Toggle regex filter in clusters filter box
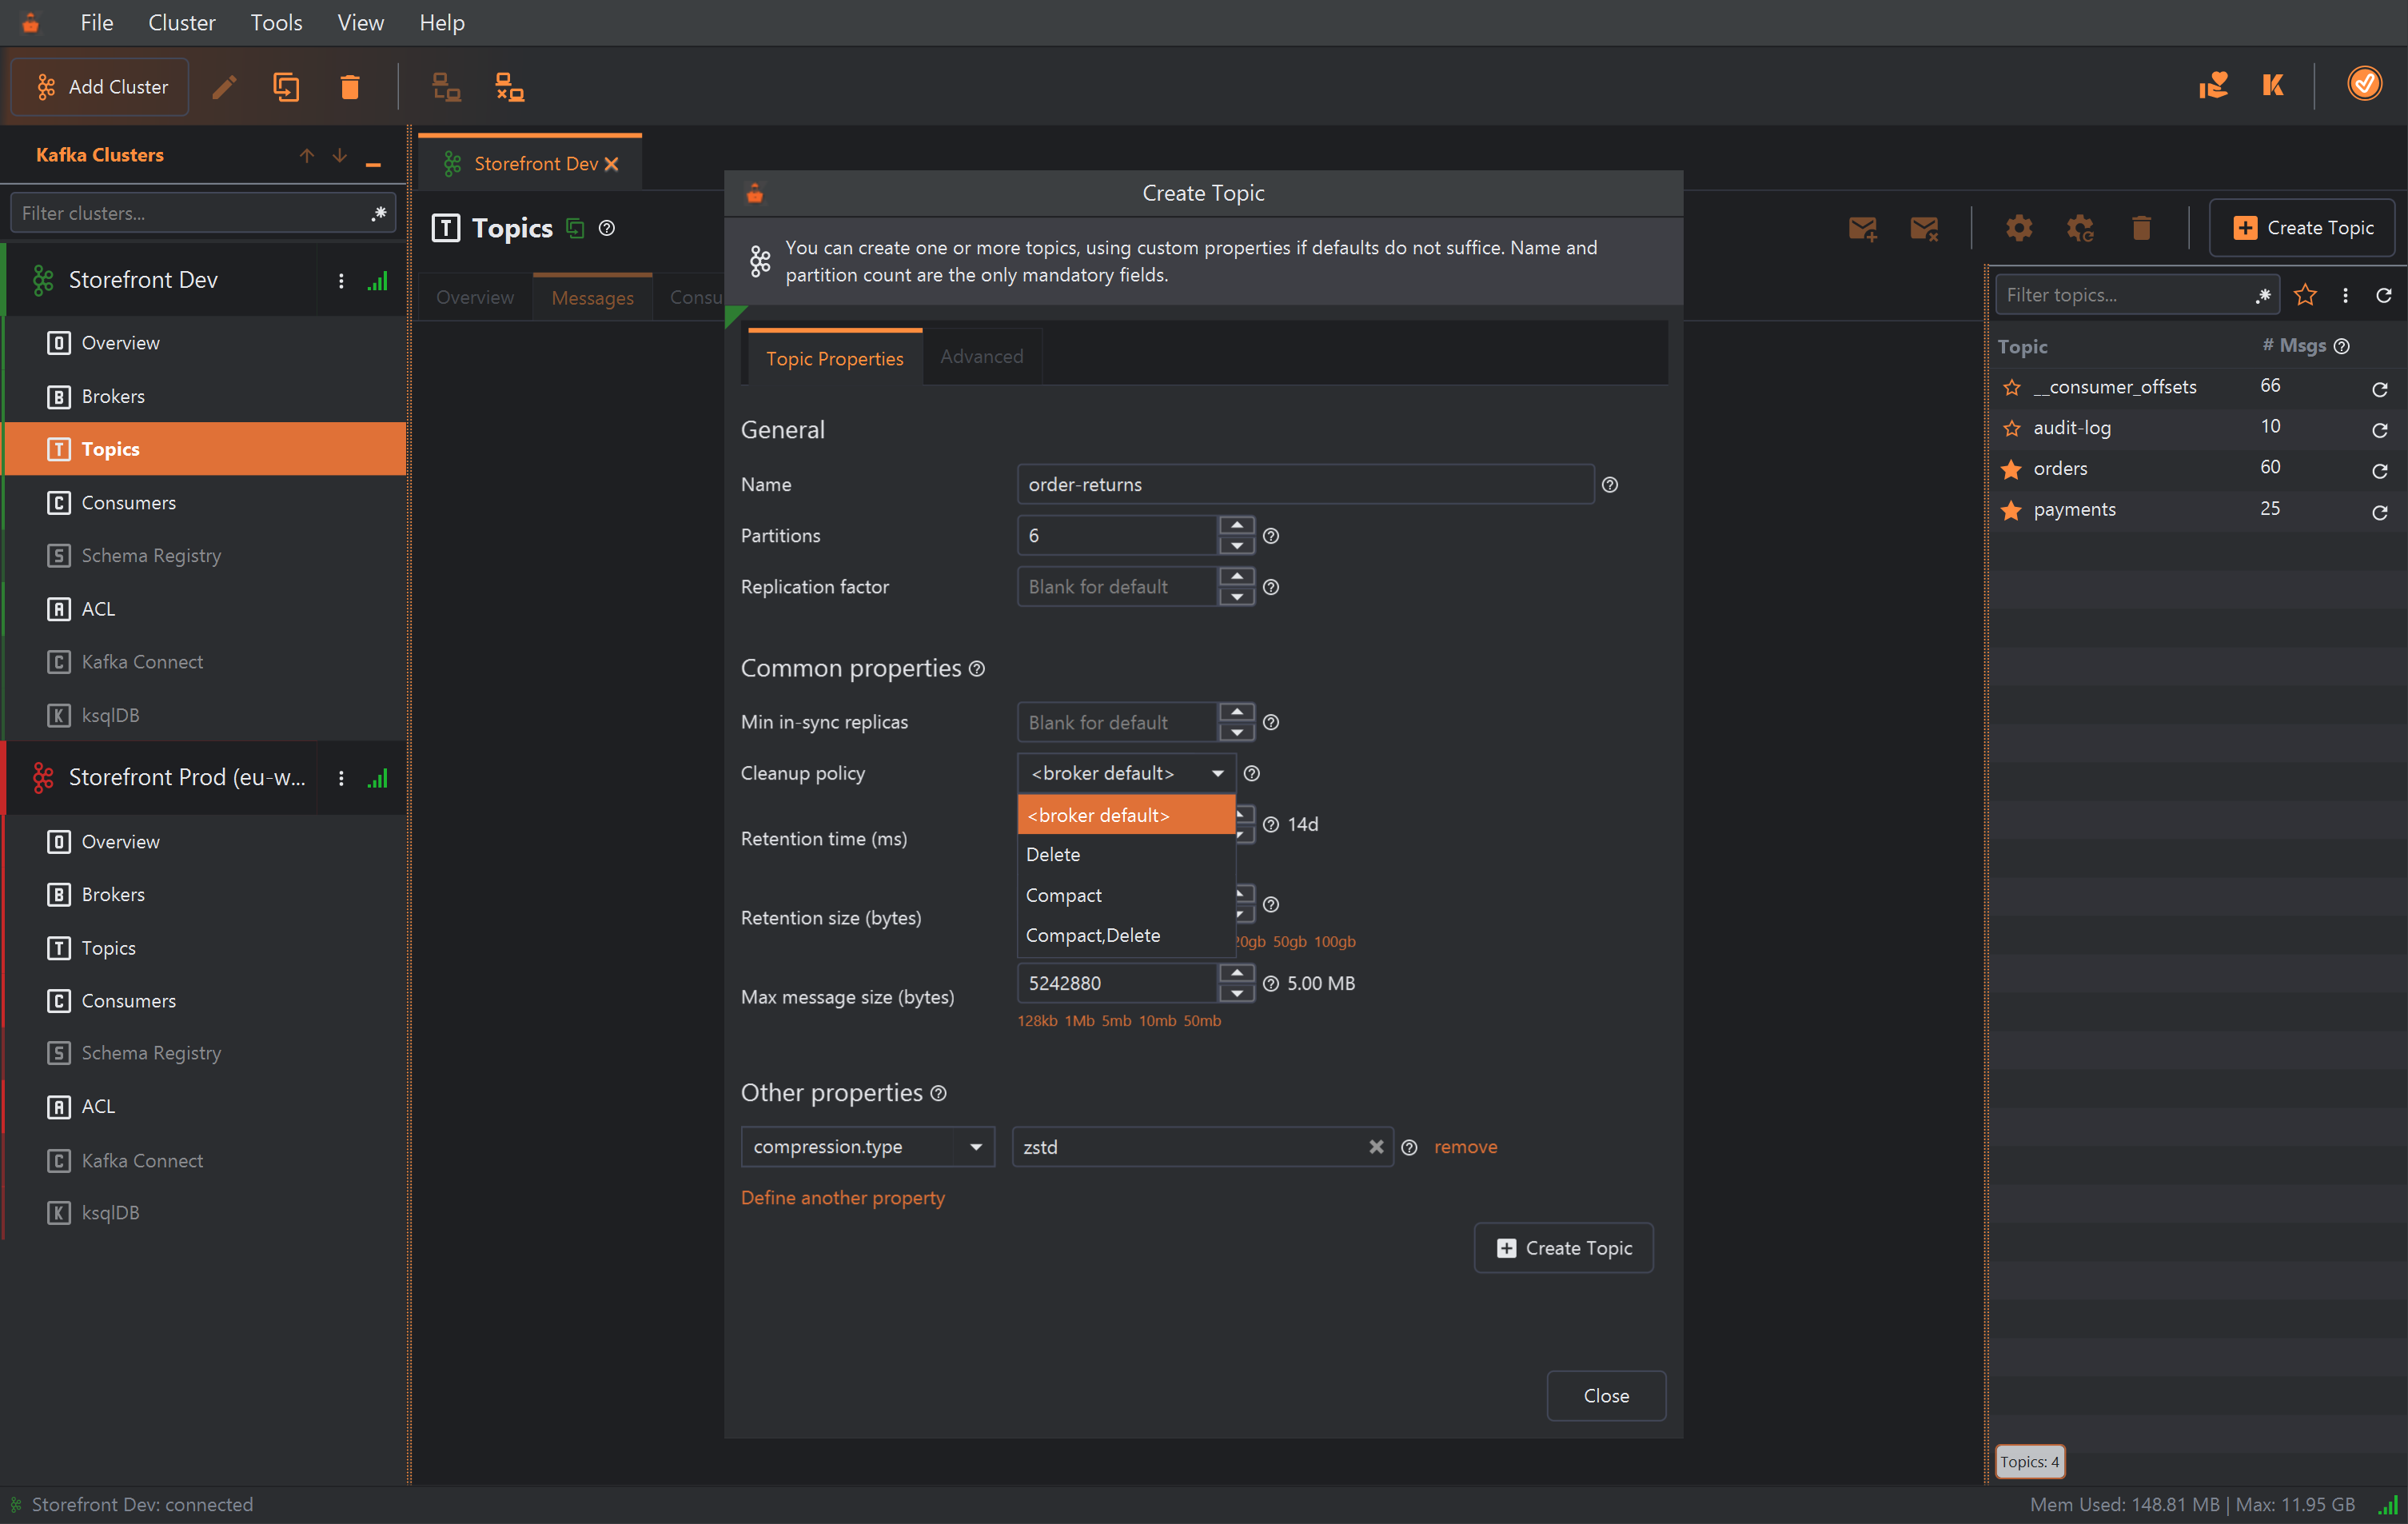 point(379,213)
